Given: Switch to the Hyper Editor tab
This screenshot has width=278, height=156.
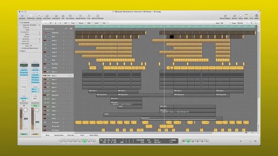Looking at the screenshot, I should [94, 135].
